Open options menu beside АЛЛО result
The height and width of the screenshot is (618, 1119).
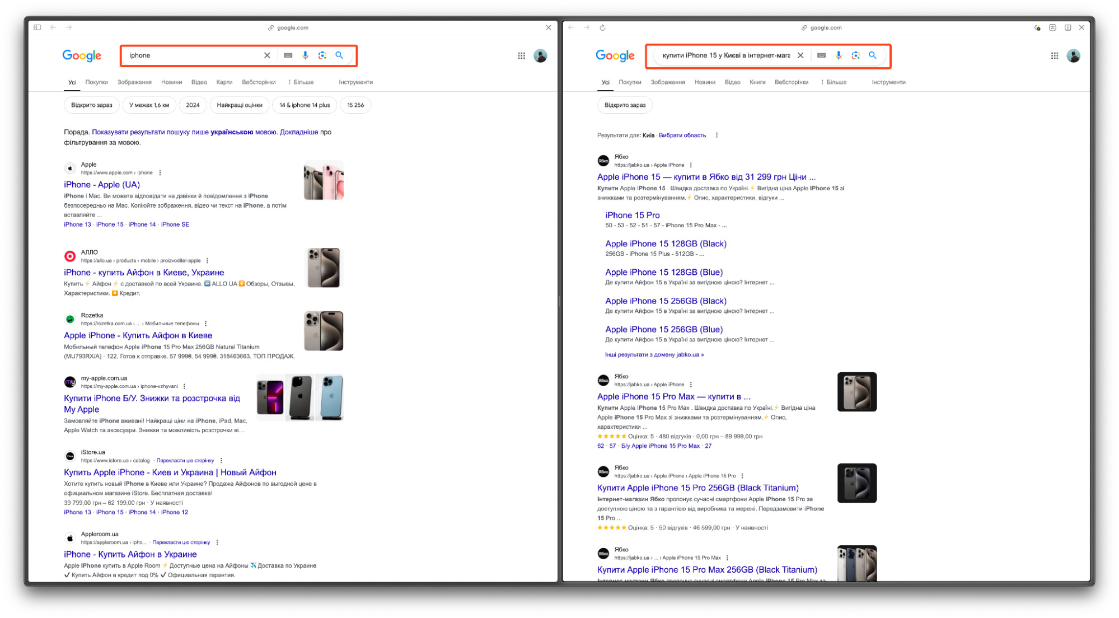pos(207,260)
